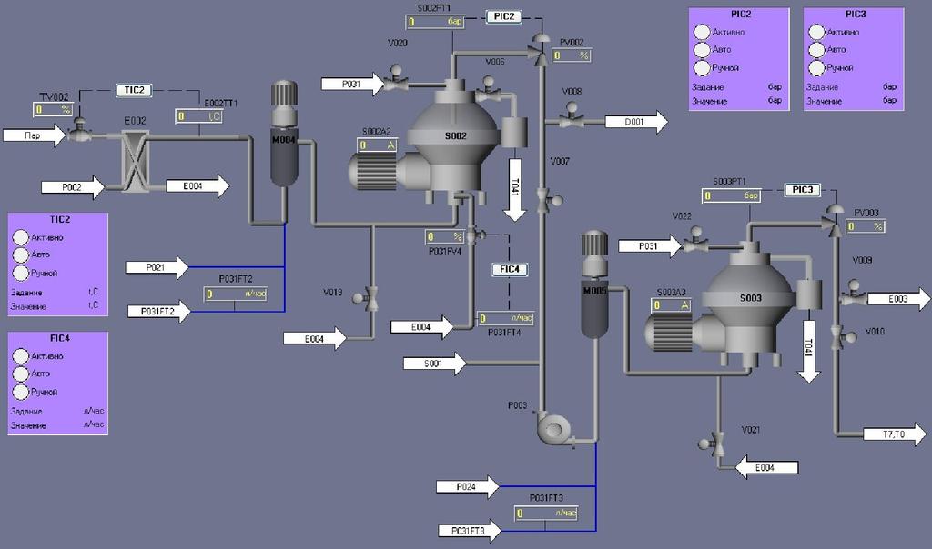Screen dimensions: 932x549
Task: Select Авто in PIC3 panel
Action: pos(816,50)
